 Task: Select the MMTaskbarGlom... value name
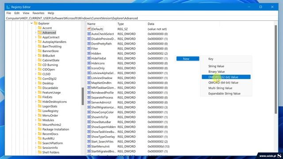point(103,87)
